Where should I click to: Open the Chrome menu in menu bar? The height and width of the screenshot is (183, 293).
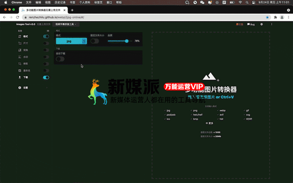click(x=17, y=2)
